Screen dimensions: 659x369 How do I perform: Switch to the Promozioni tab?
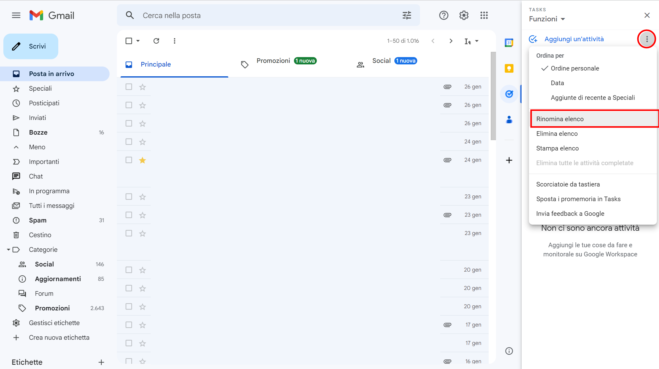pos(273,61)
